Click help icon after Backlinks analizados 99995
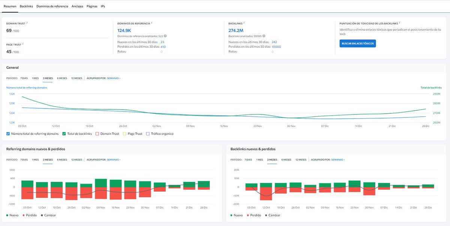This screenshot has height=226, width=450. 264,36
